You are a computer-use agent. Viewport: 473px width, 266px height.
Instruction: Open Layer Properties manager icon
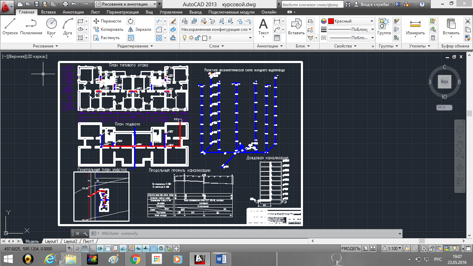185,21
